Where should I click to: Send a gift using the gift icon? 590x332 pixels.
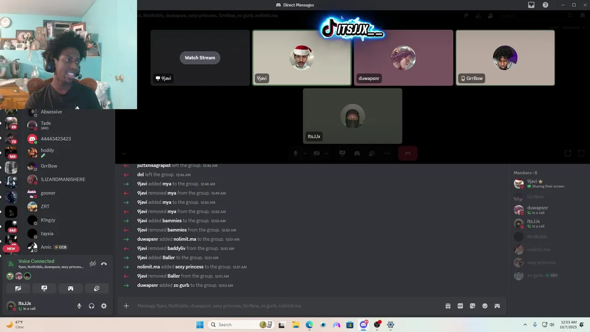[448, 306]
